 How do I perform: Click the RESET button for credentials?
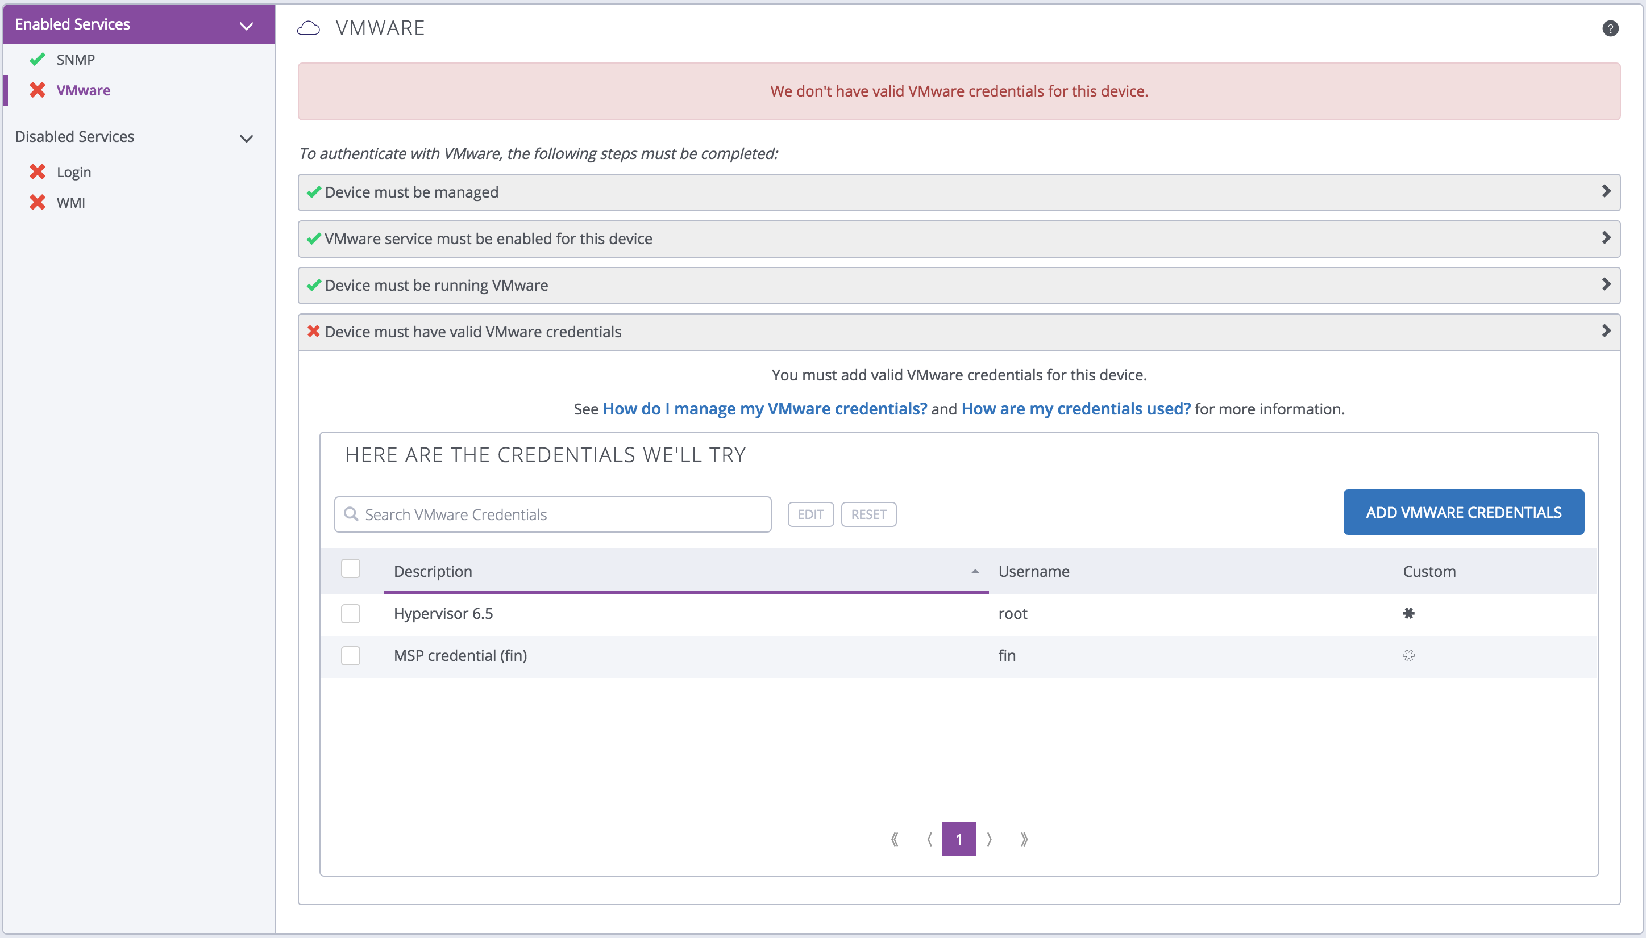(868, 514)
